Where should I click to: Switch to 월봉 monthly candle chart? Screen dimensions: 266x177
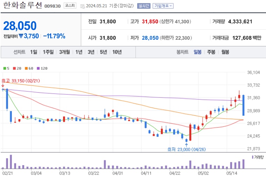coord(225,52)
